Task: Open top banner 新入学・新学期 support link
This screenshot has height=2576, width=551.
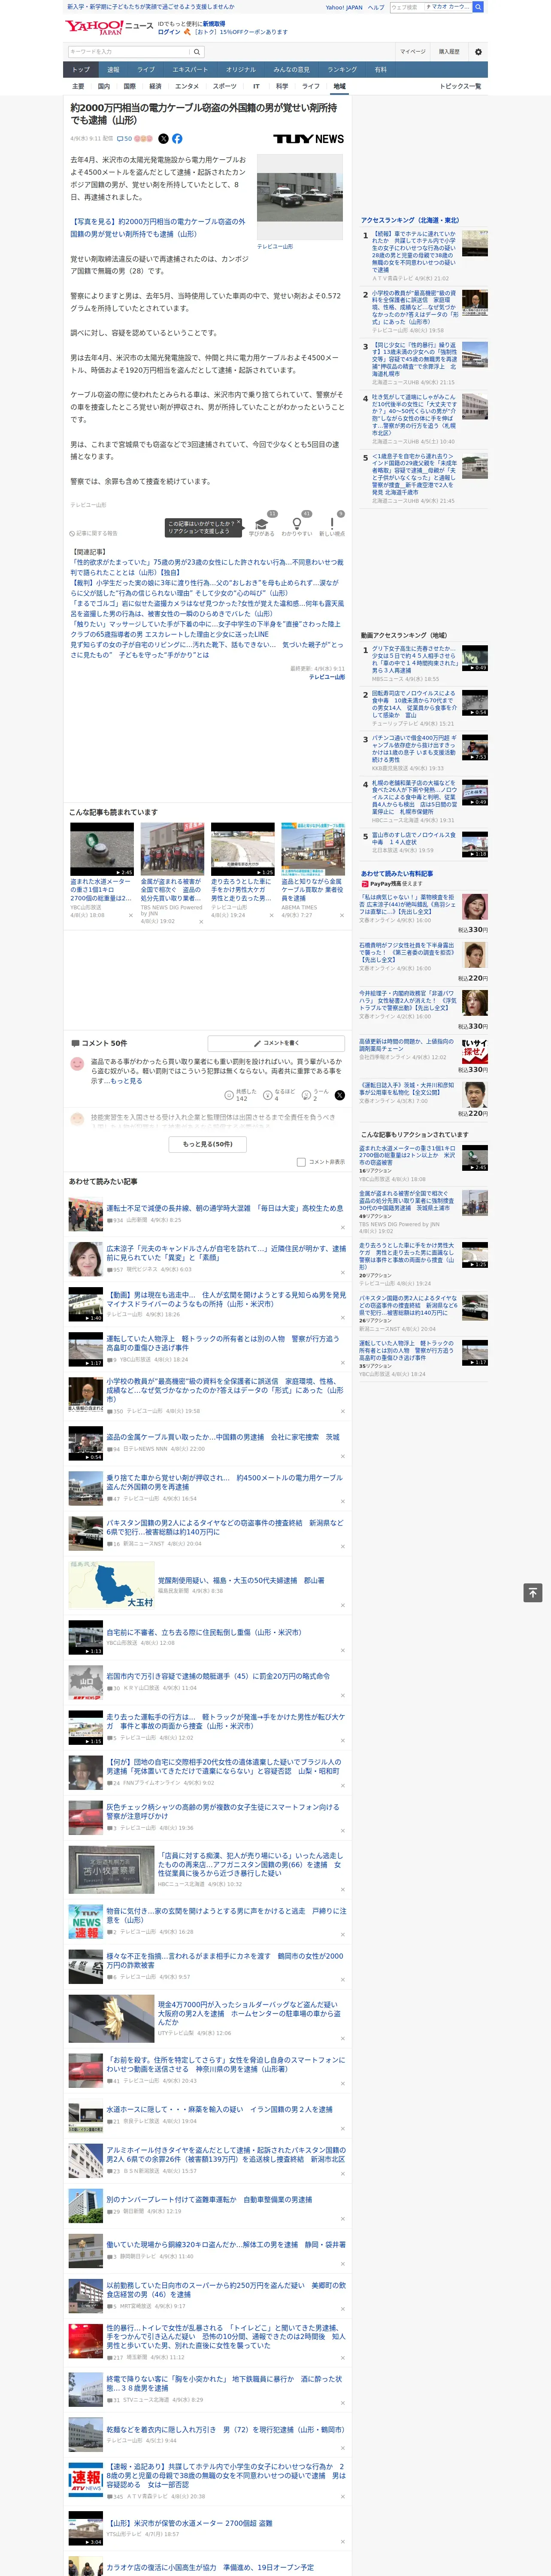Action: 150,7
